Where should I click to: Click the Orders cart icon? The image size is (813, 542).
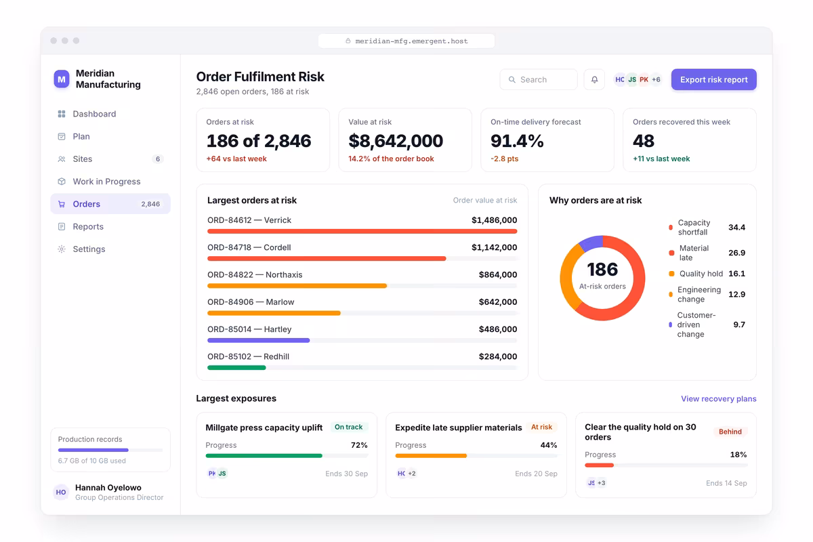[62, 204]
